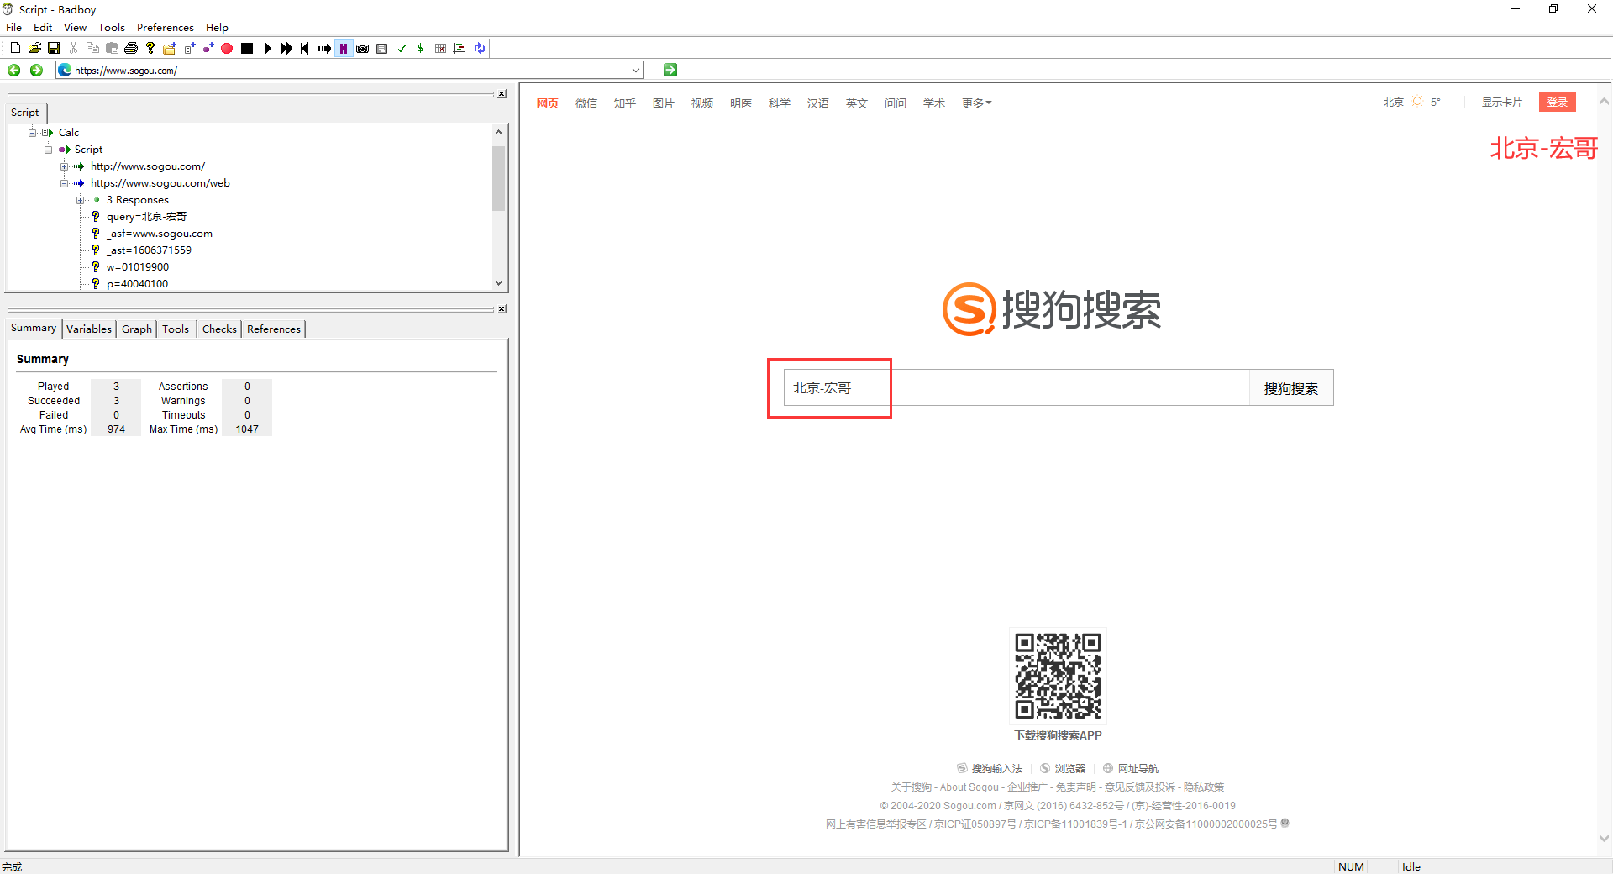Switch to the Tools tab in summary panel
Screen dimensions: 1613x874
176,329
